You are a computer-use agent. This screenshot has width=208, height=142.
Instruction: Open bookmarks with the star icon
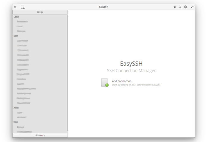(175, 7)
